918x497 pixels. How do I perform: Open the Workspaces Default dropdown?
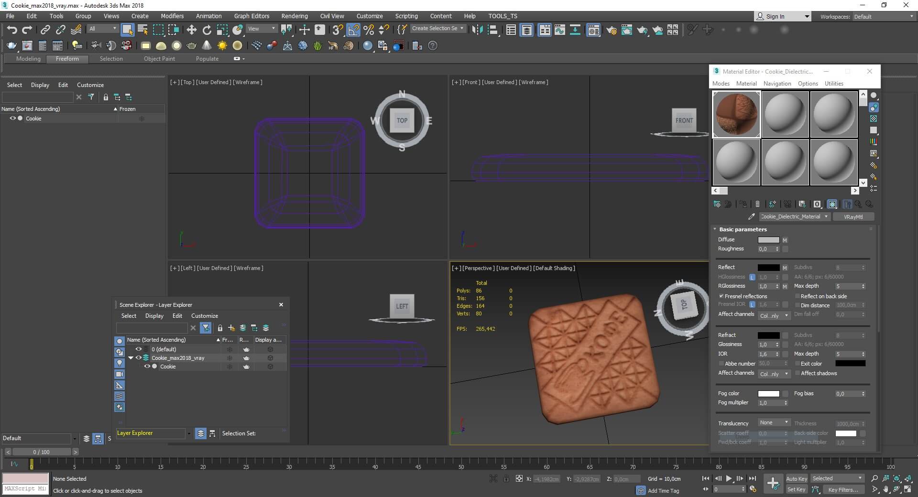[x=884, y=17]
